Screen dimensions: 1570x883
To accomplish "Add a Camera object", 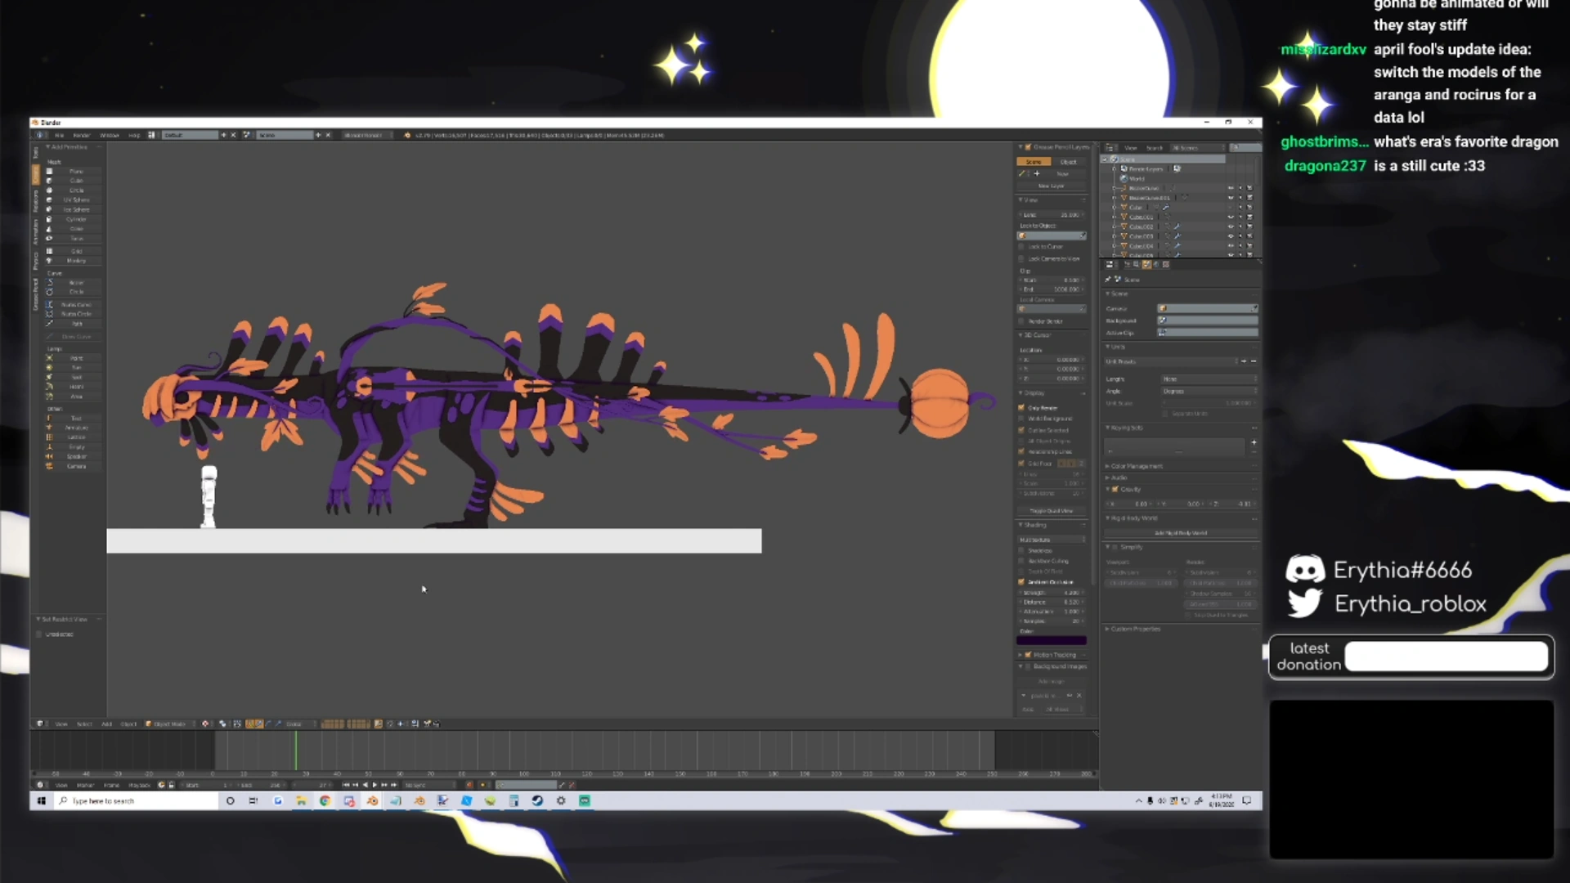I will pos(76,466).
